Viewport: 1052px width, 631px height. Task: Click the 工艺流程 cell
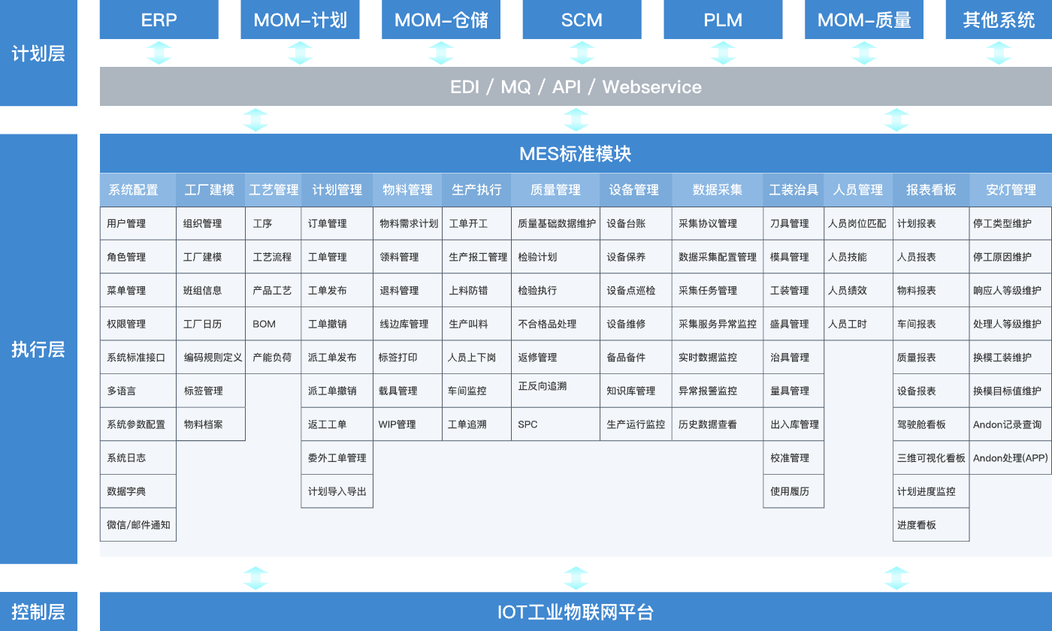coord(274,257)
